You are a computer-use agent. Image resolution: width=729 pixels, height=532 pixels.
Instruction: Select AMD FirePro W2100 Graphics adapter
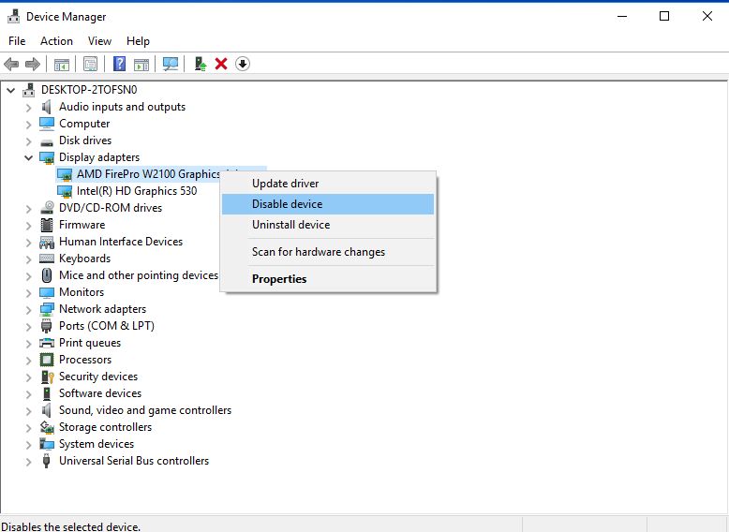pyautogui.click(x=148, y=174)
